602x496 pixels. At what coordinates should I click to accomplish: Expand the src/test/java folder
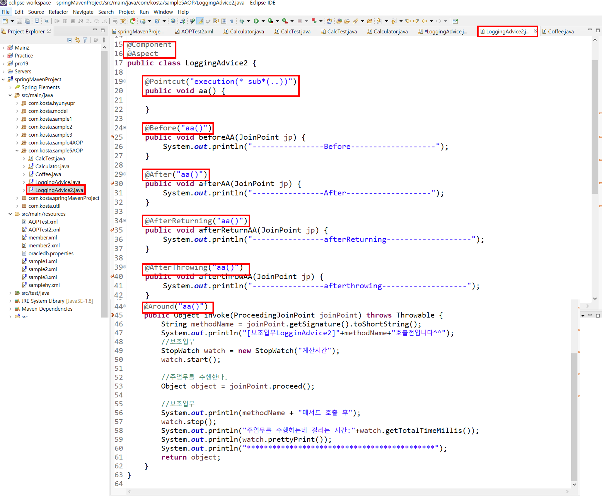(x=10, y=293)
